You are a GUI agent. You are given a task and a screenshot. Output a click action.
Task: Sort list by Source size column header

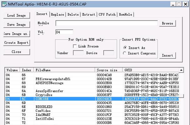109,70
